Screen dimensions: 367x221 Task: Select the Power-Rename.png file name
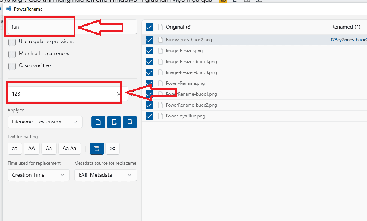185,83
